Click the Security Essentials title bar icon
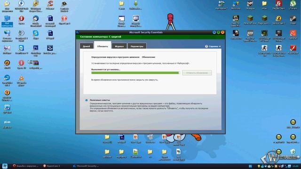The height and width of the screenshot is (169, 301). (x=78, y=32)
